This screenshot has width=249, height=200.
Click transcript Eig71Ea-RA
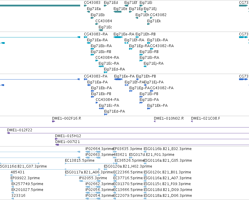pyautogui.click(x=97, y=40)
